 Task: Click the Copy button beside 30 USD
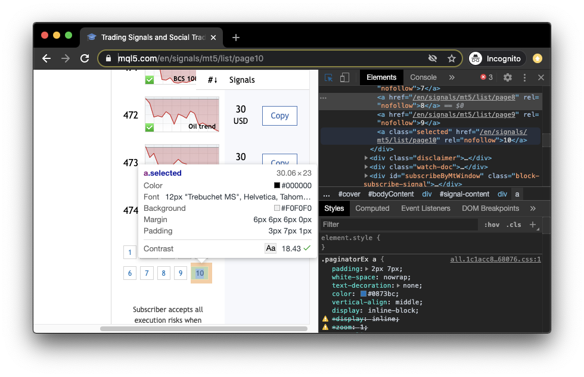point(279,116)
